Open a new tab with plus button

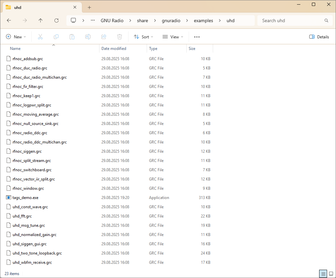(x=89, y=7)
